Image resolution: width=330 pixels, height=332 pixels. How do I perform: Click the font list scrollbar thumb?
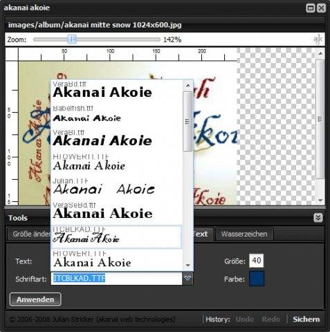[x=187, y=121]
